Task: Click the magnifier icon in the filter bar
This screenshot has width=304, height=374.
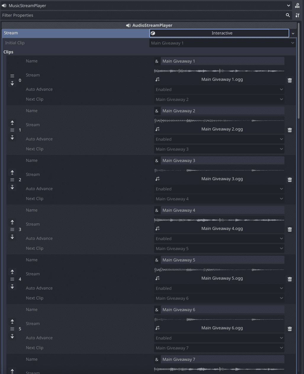Action: coord(287,15)
